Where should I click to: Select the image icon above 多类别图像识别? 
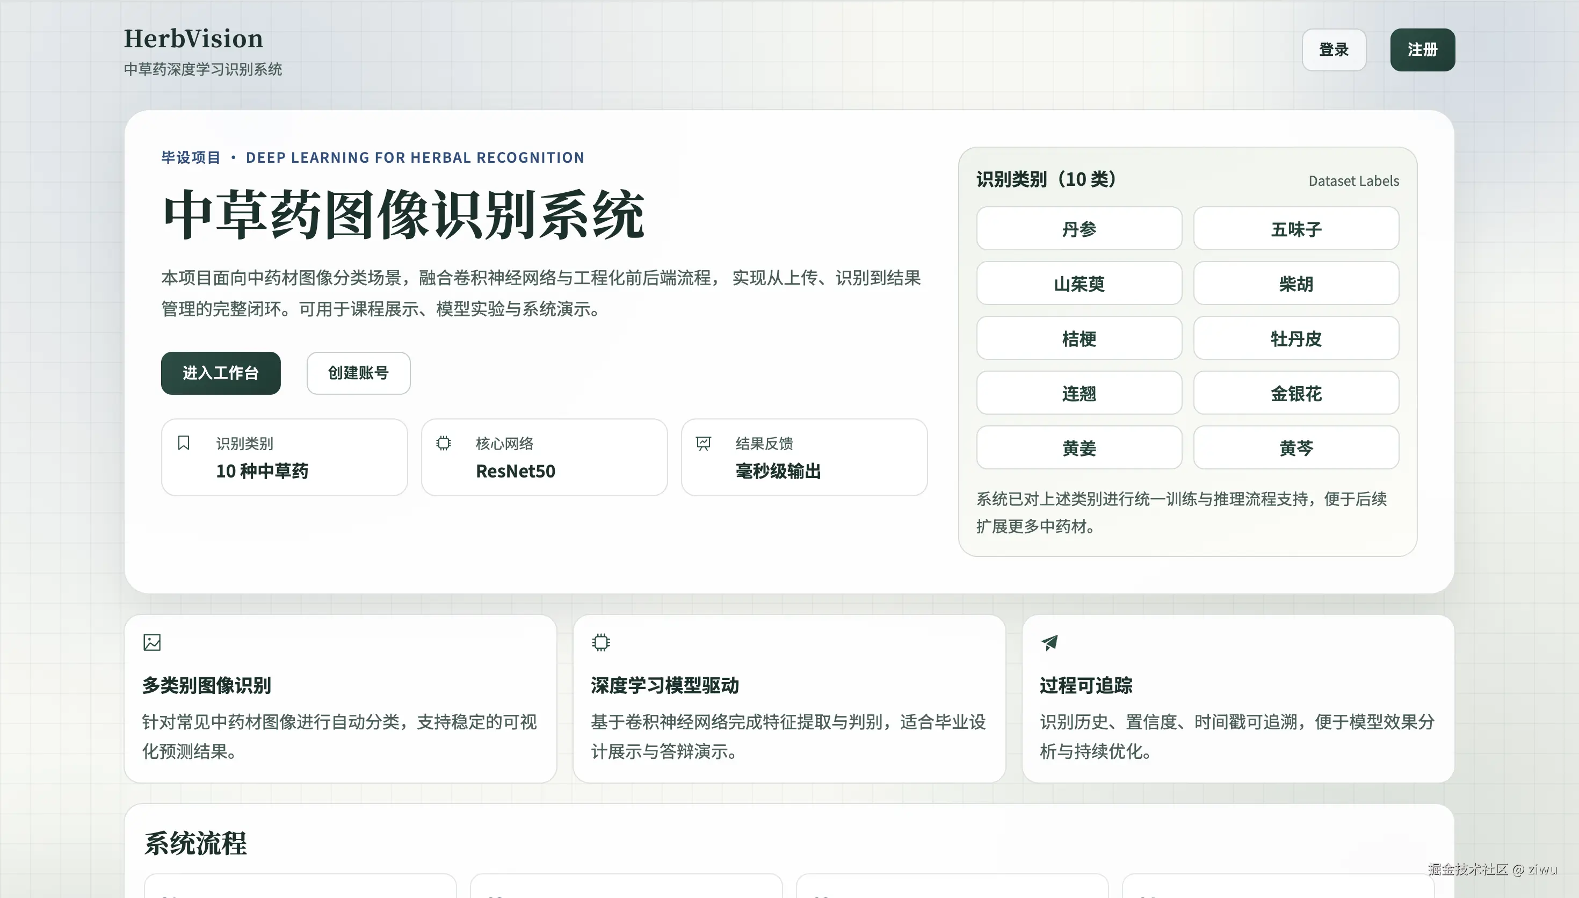pyautogui.click(x=153, y=642)
